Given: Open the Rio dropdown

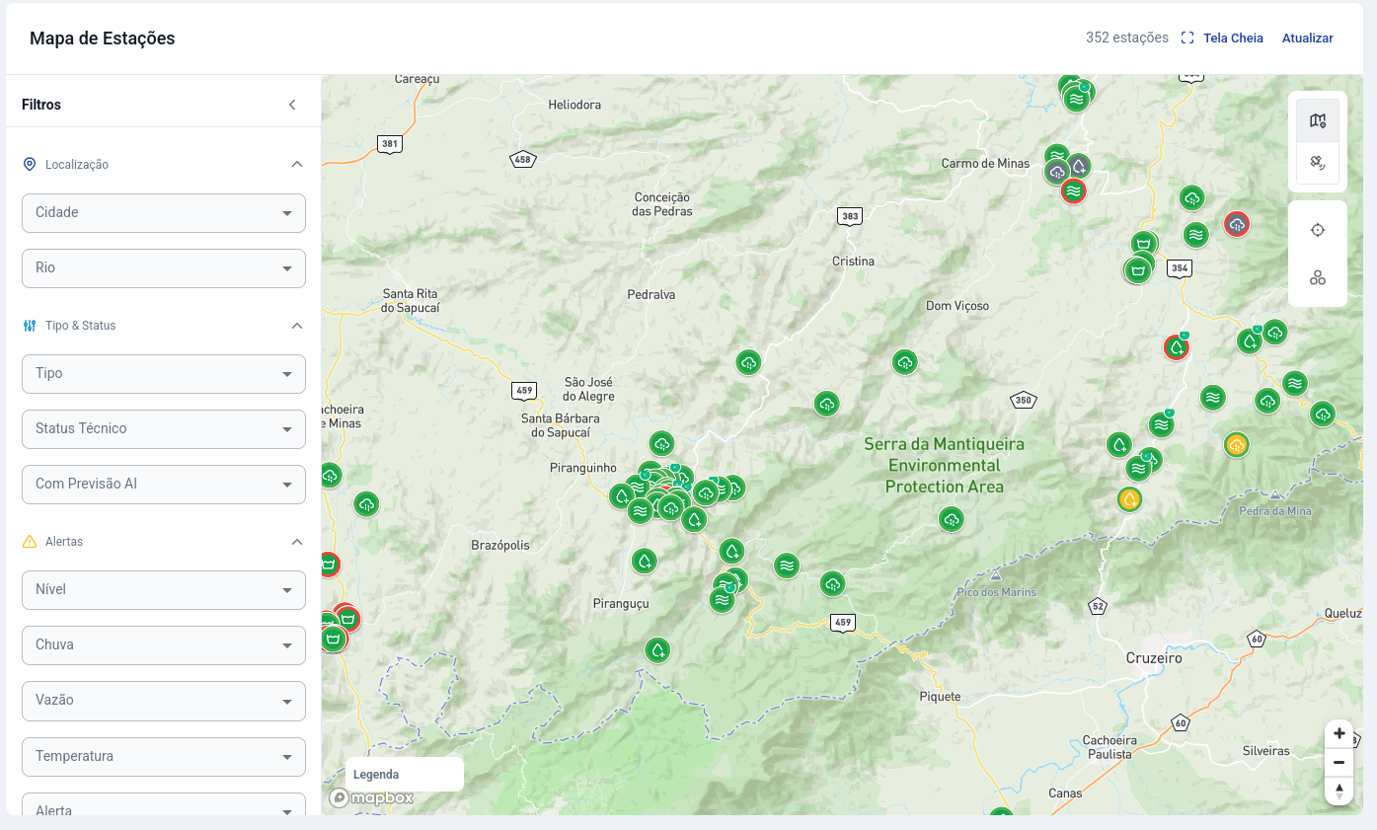Looking at the screenshot, I should pos(163,267).
